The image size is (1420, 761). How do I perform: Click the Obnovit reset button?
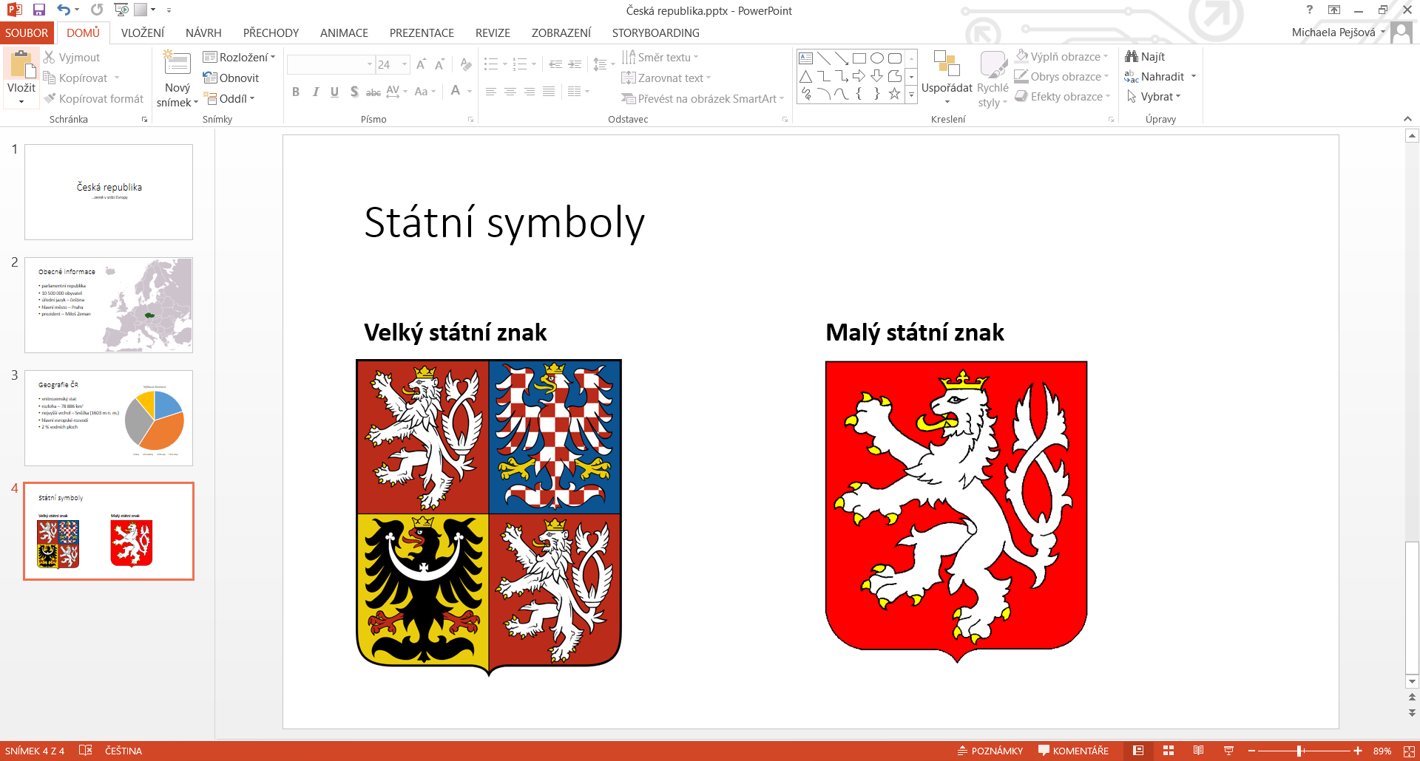click(x=231, y=78)
